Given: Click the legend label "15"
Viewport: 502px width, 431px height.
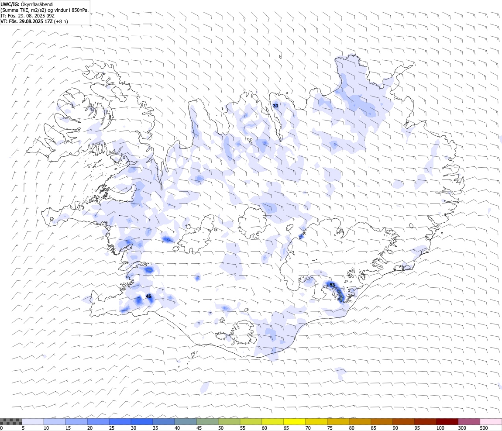Looking at the screenshot, I should tap(68, 428).
